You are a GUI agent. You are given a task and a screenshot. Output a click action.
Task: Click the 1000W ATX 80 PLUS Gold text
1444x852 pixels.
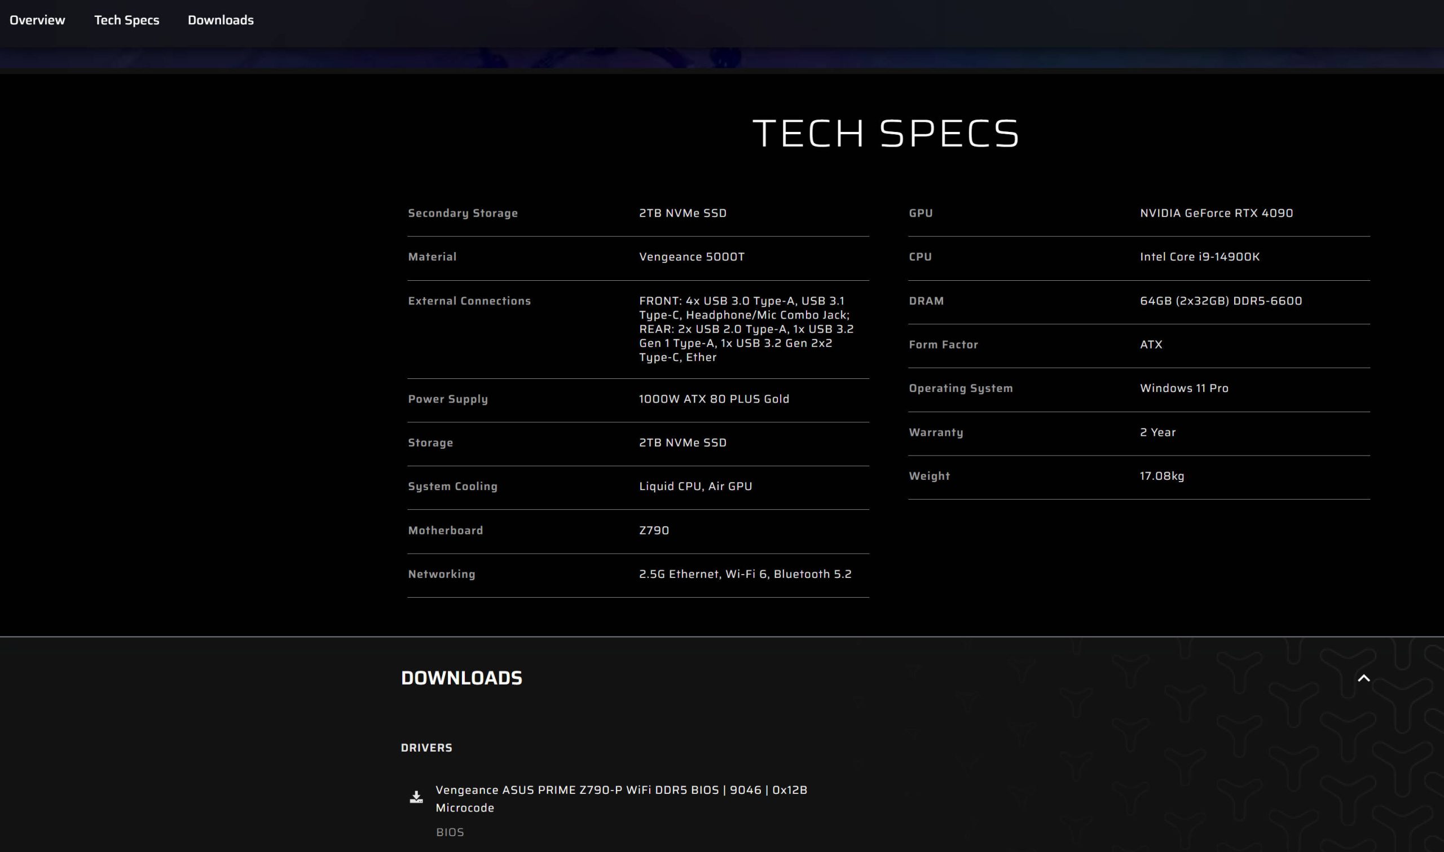pyautogui.click(x=714, y=399)
